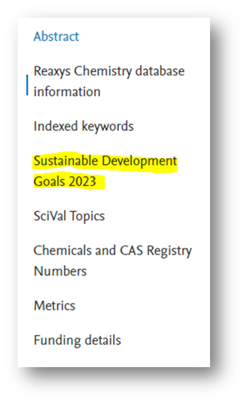View the Metrics section
Viewport: 246px width, 403px height.
click(x=55, y=306)
